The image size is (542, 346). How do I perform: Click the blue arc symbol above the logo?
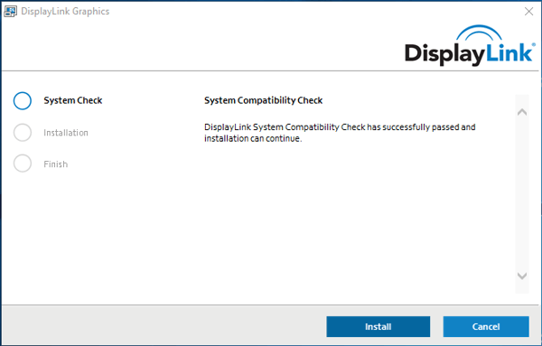pos(479,33)
